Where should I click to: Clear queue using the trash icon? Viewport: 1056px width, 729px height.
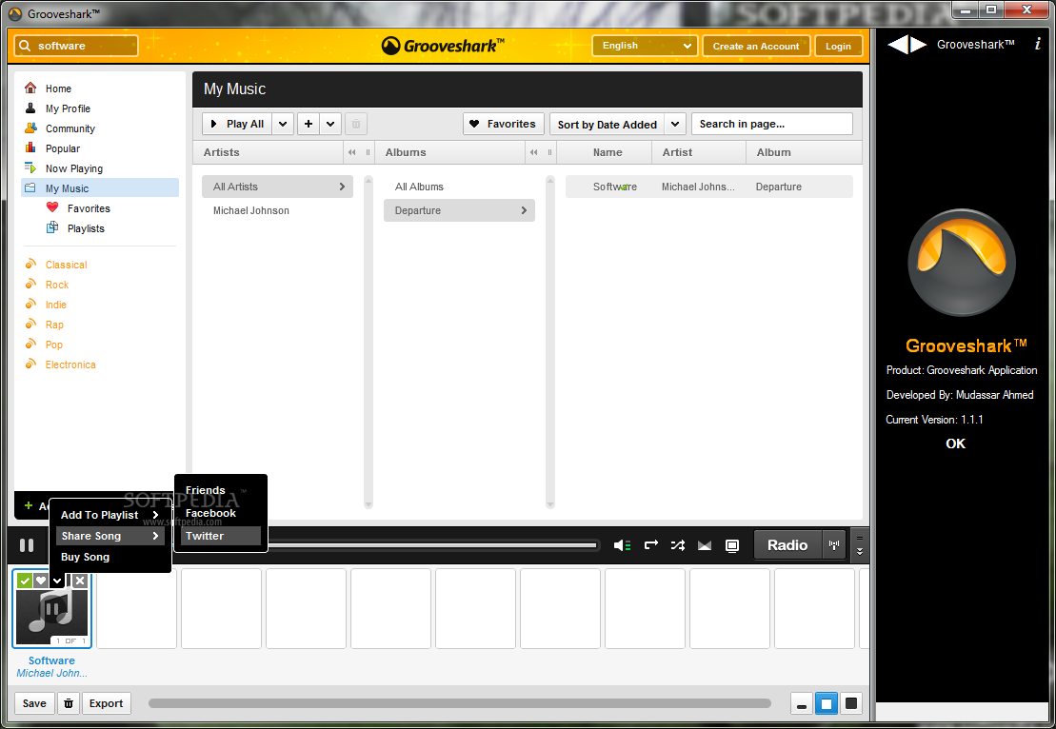pos(68,703)
